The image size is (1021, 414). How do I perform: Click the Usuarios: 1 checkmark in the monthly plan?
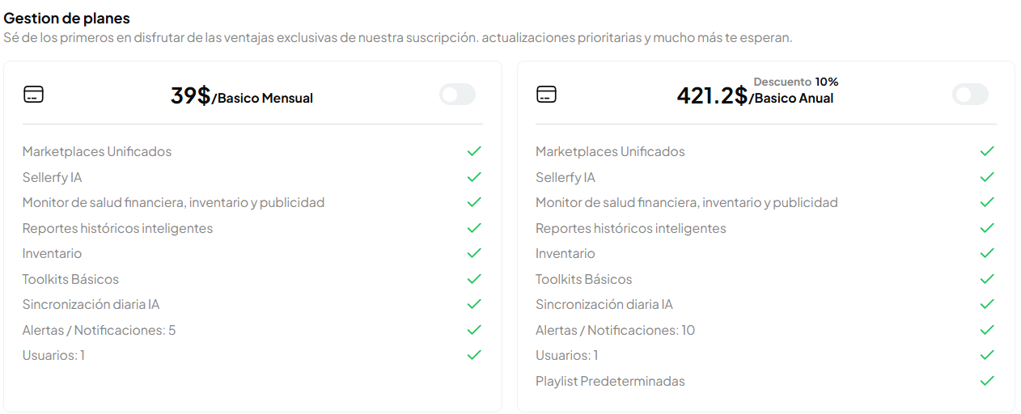pyautogui.click(x=474, y=355)
